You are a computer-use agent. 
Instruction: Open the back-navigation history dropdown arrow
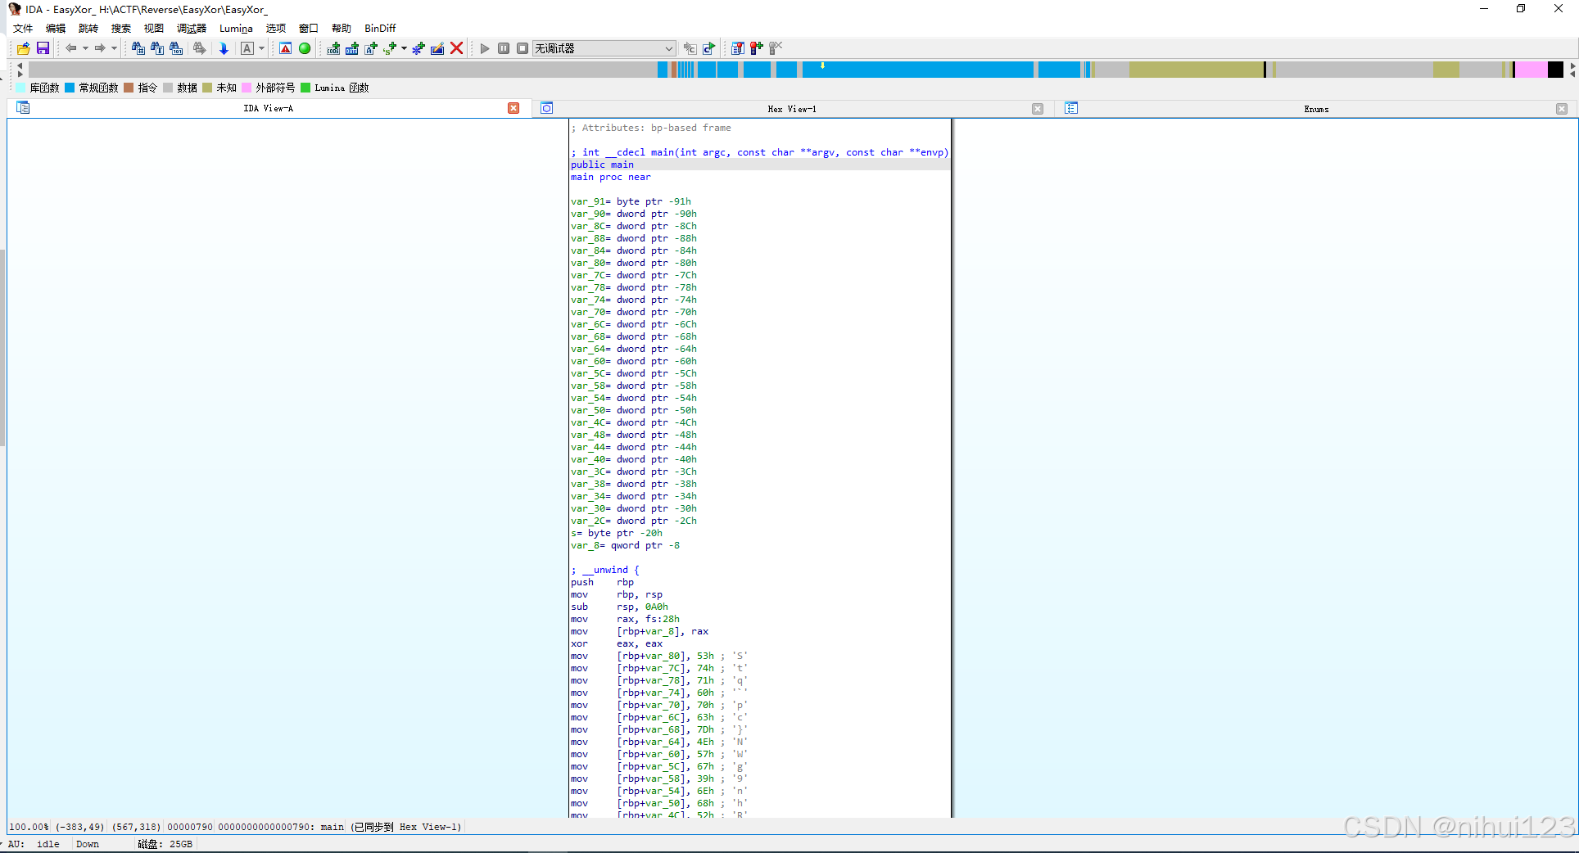(x=85, y=48)
